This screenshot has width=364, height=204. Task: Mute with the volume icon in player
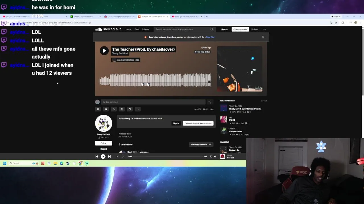(x=215, y=156)
